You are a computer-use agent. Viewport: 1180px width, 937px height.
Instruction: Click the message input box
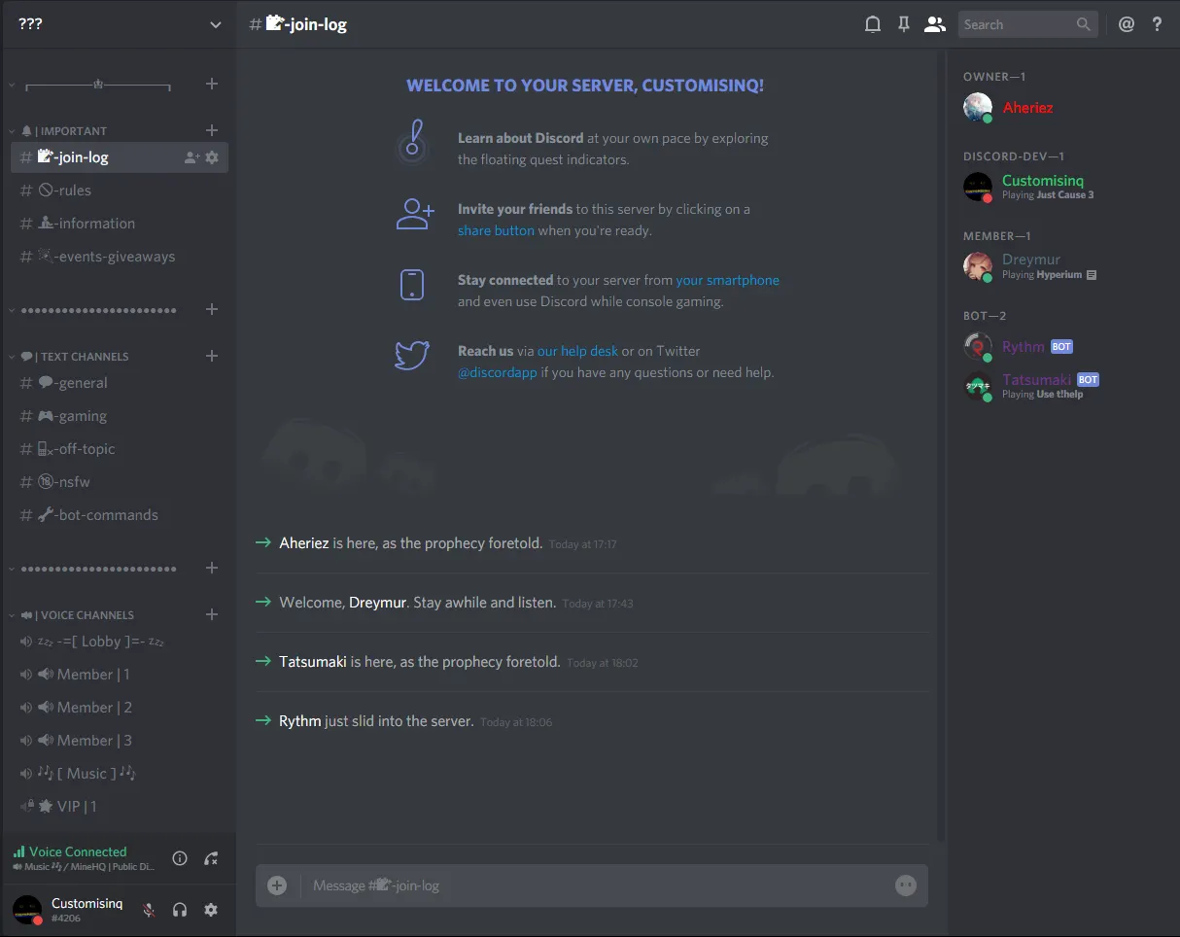[593, 885]
